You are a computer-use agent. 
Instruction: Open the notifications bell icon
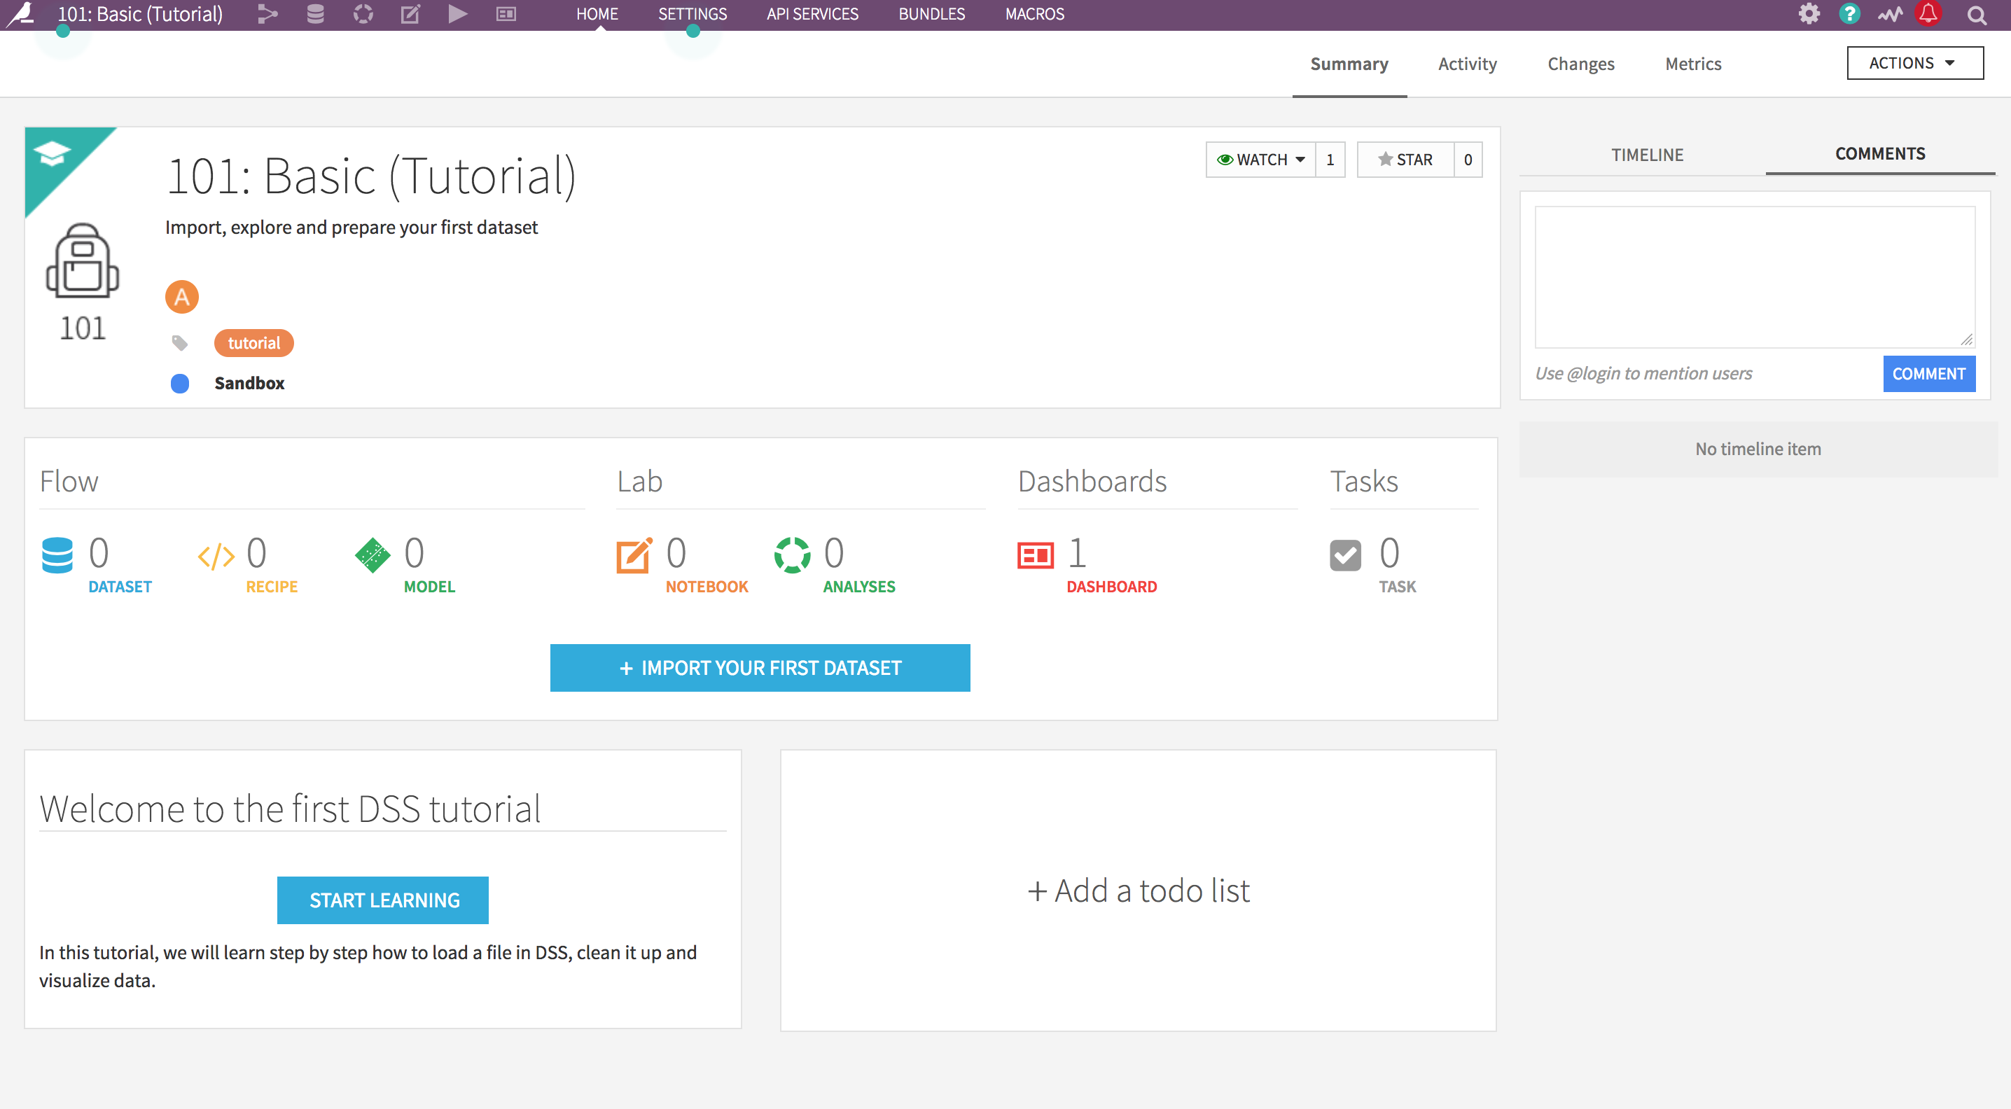[1928, 14]
